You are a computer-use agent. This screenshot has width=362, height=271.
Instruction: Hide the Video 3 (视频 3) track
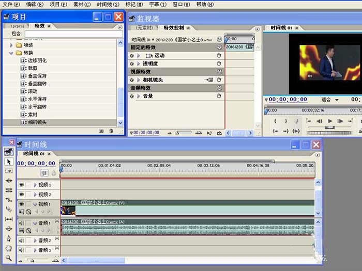(x=21, y=185)
